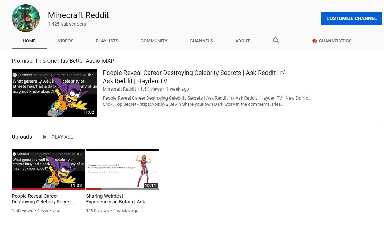This screenshot has height=229, width=384.
Task: Click the Uploads section heading
Action: click(x=22, y=137)
